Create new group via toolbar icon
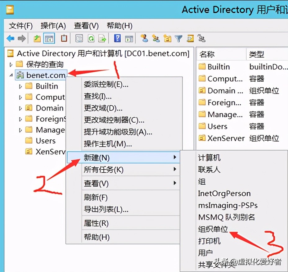The image size is (288, 272). pyautogui.click(x=156, y=39)
